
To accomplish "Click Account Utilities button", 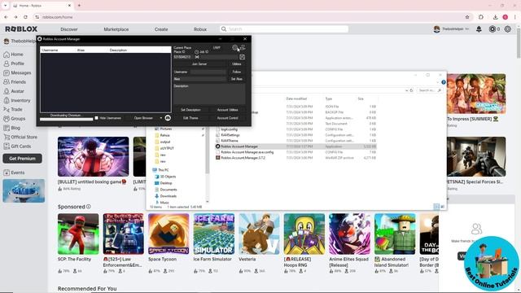I will (x=228, y=110).
